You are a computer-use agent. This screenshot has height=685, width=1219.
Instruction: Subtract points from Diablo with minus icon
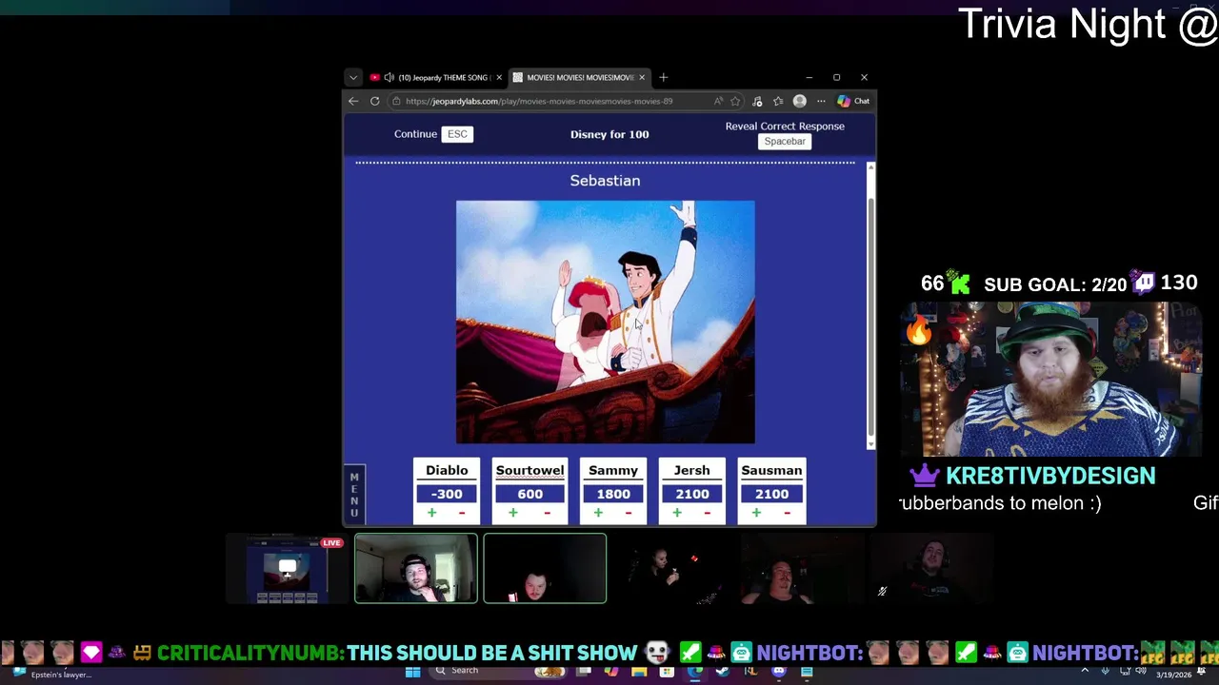click(x=462, y=513)
